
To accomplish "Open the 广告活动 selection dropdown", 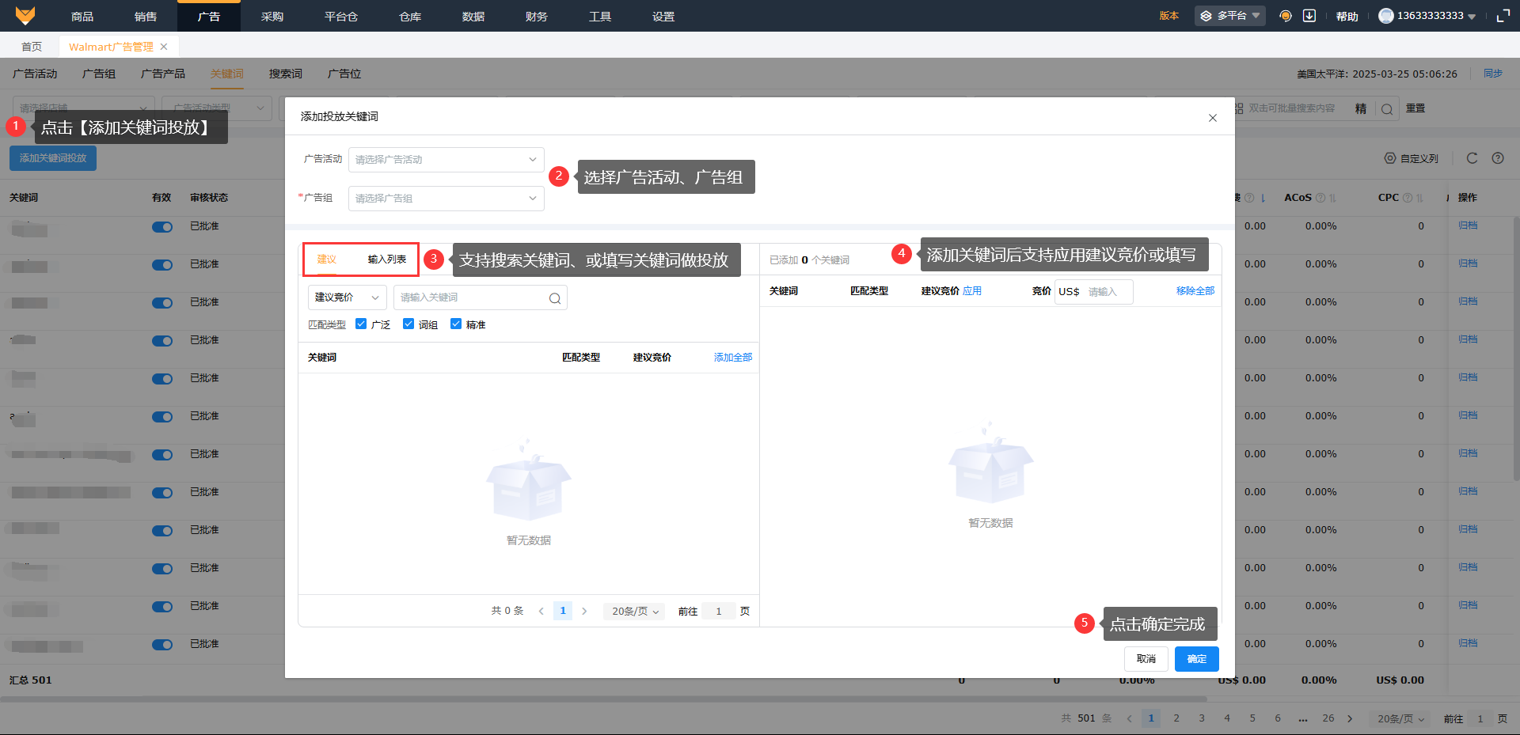I will click(446, 160).
